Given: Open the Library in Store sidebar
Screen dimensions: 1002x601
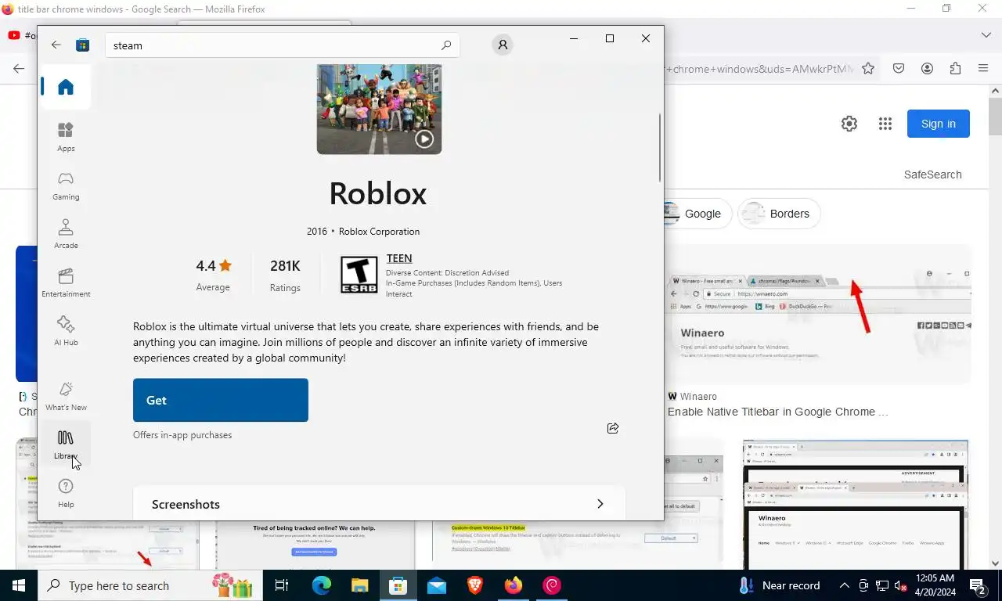Looking at the screenshot, I should [x=66, y=444].
